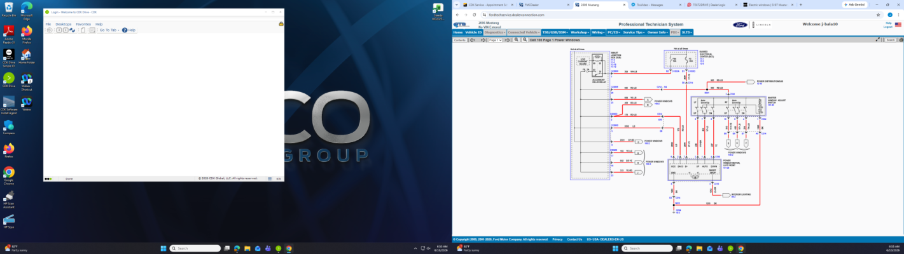
Task: Open Tweak WD2025 desktop icon
Action: pyautogui.click(x=438, y=11)
